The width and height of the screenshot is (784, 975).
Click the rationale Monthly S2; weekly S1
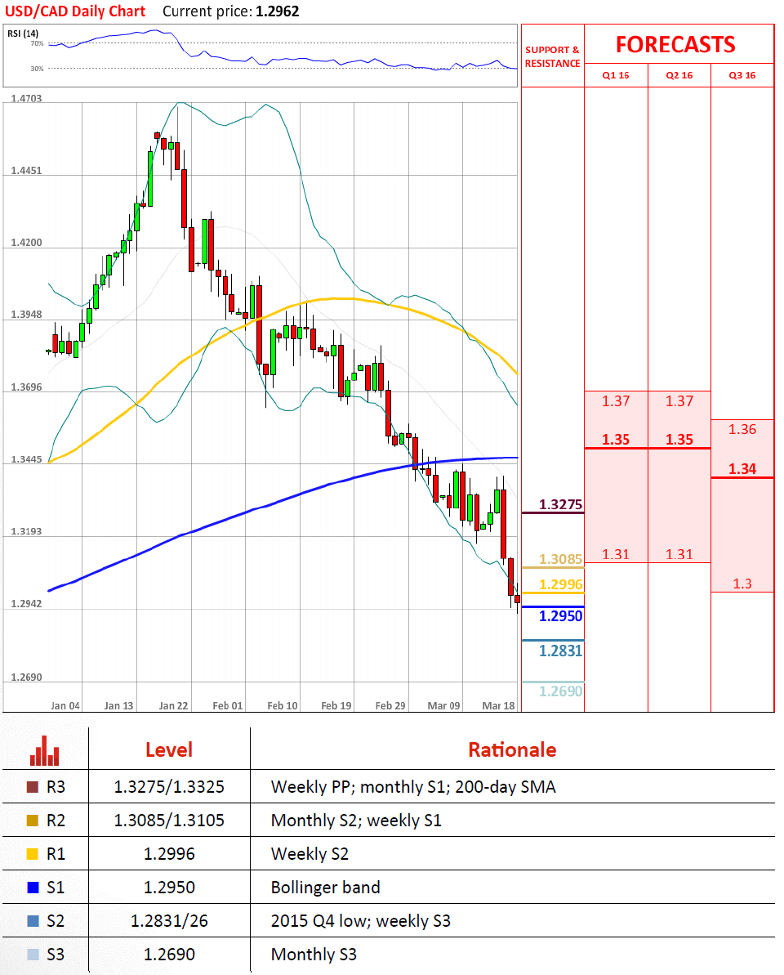356,821
